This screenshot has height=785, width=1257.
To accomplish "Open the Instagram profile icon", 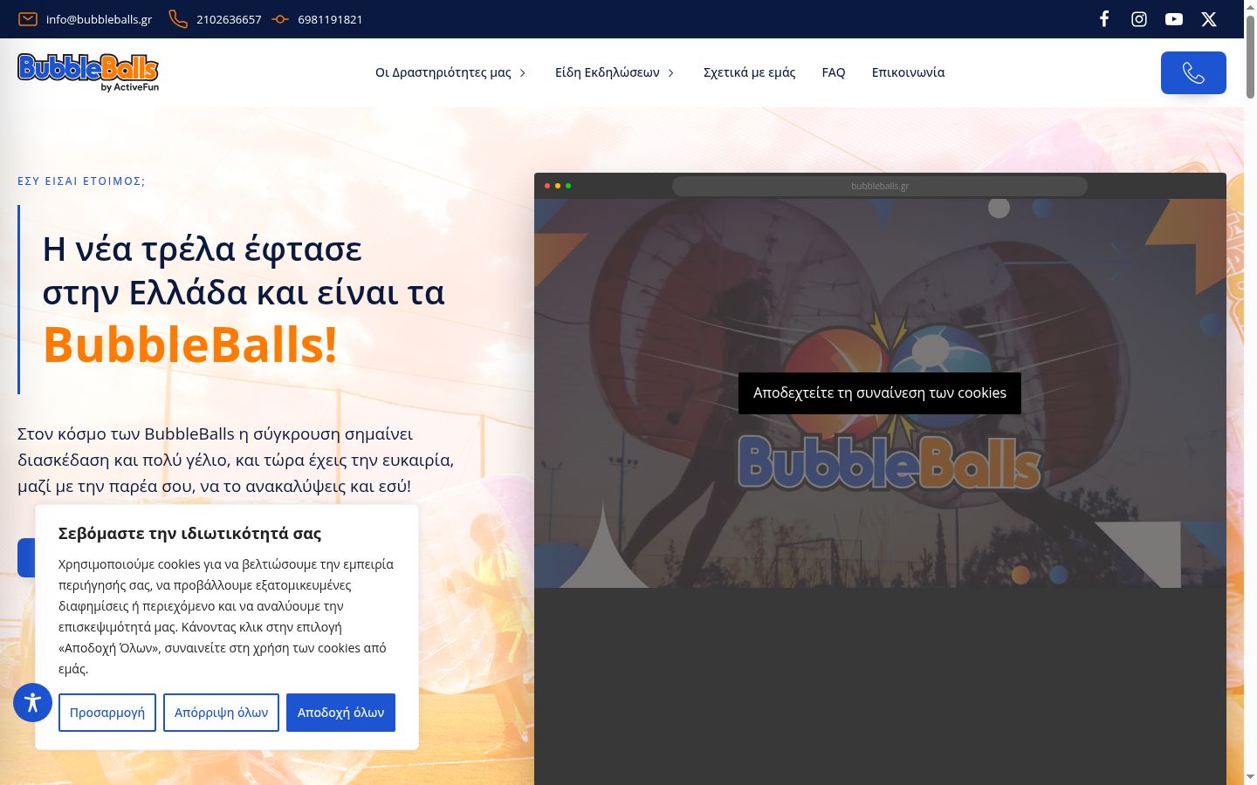I will pos(1139,19).
